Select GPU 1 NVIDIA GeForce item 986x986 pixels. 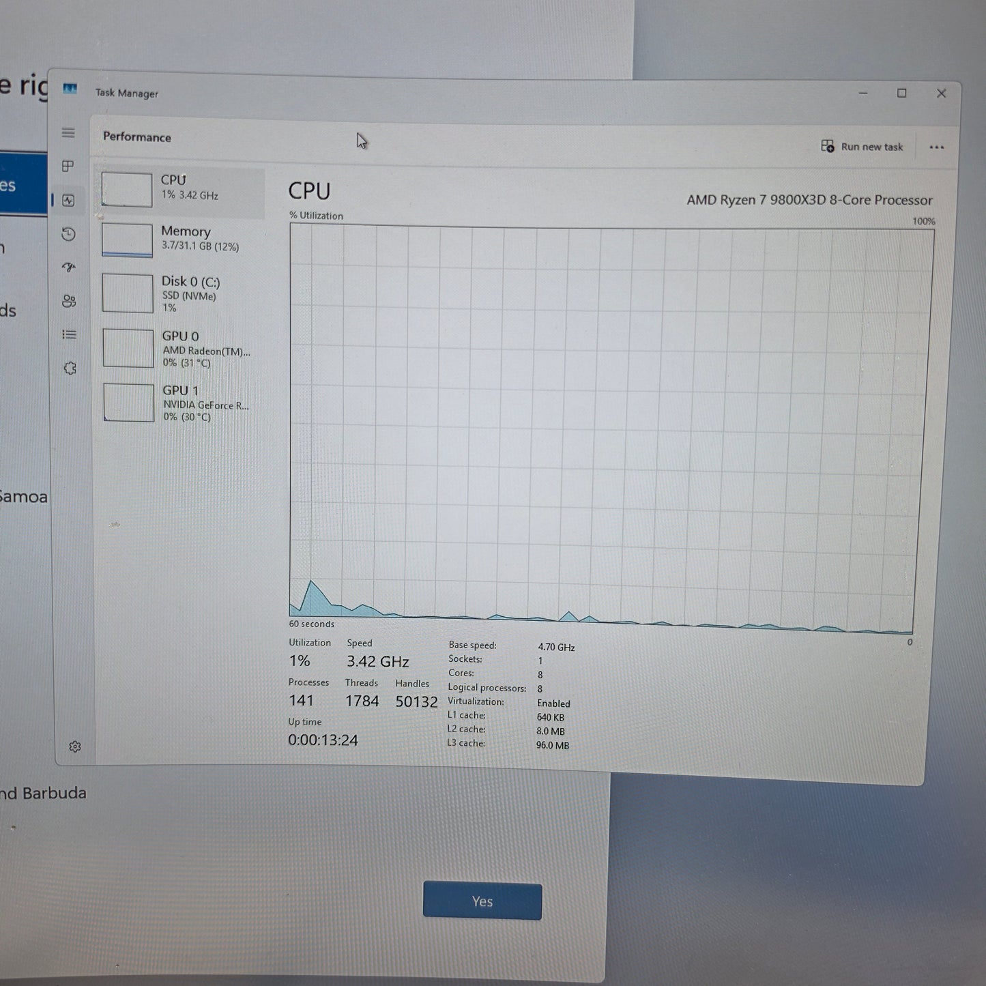coord(182,403)
